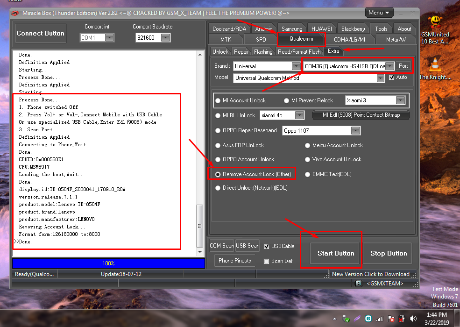Open MI Edl (9008) Point Contact Bitmap
460x327 pixels.
click(x=361, y=115)
